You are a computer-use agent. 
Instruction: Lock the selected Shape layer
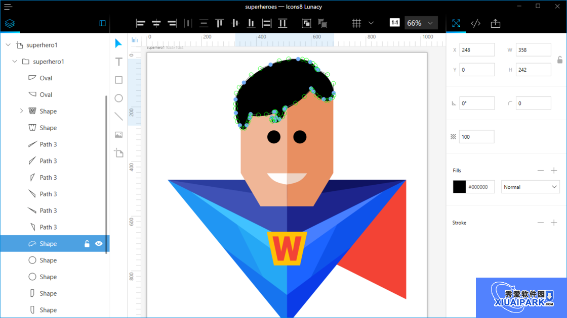pos(87,244)
